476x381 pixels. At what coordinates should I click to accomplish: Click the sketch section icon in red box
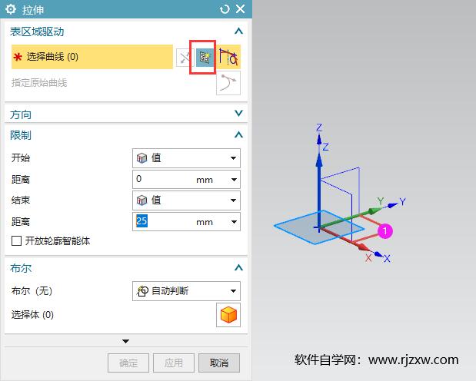pyautogui.click(x=205, y=57)
